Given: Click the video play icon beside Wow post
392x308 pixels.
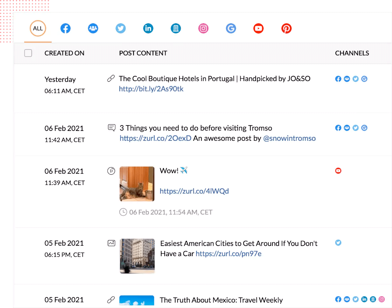Looking at the screenshot, I should 111,171.
